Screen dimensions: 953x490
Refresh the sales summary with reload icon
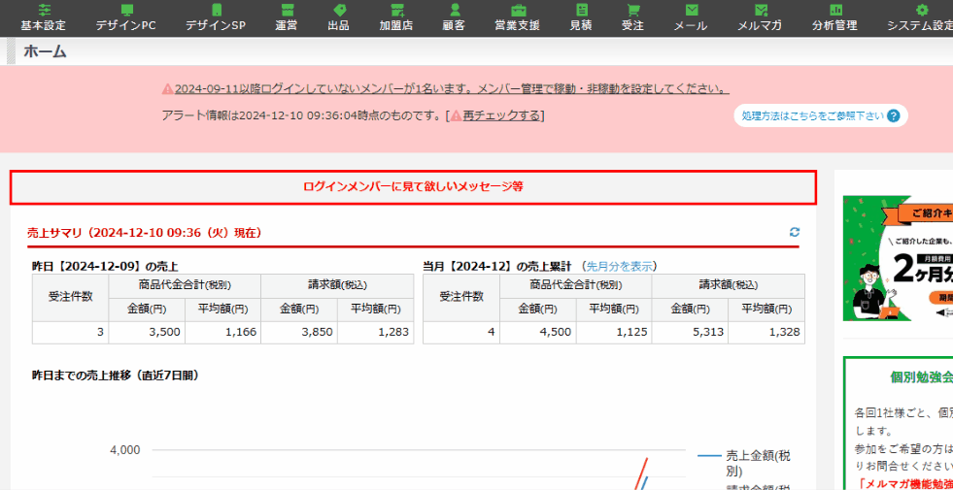pyautogui.click(x=795, y=233)
